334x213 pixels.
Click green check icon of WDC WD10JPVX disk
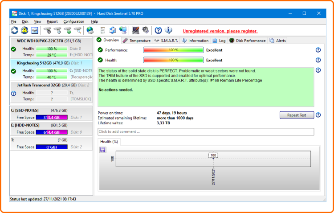pos(13,49)
